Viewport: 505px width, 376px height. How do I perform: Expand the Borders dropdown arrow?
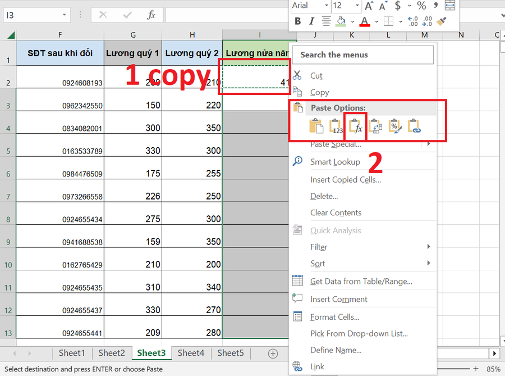(401, 21)
